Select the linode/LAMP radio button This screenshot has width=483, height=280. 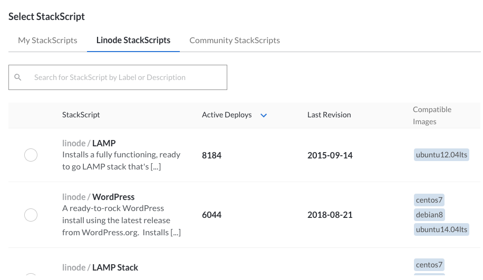coord(31,155)
